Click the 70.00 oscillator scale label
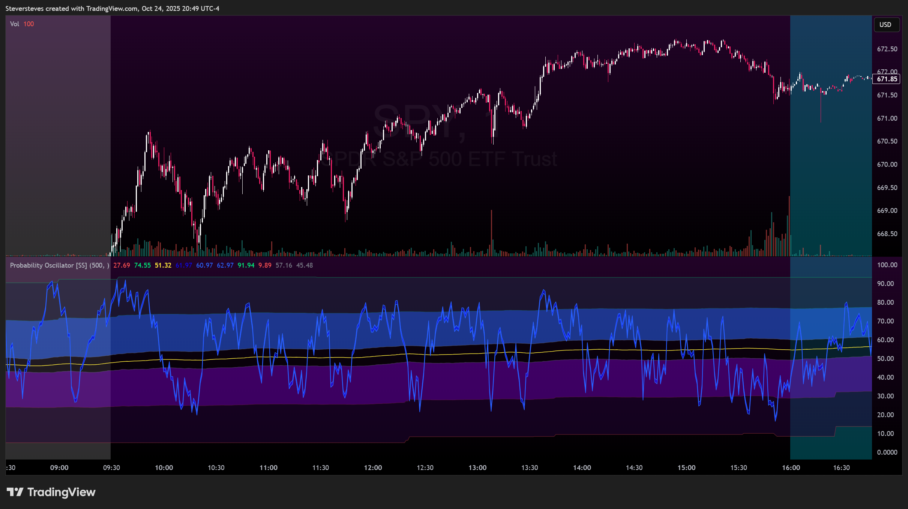This screenshot has height=509, width=908. pos(885,321)
